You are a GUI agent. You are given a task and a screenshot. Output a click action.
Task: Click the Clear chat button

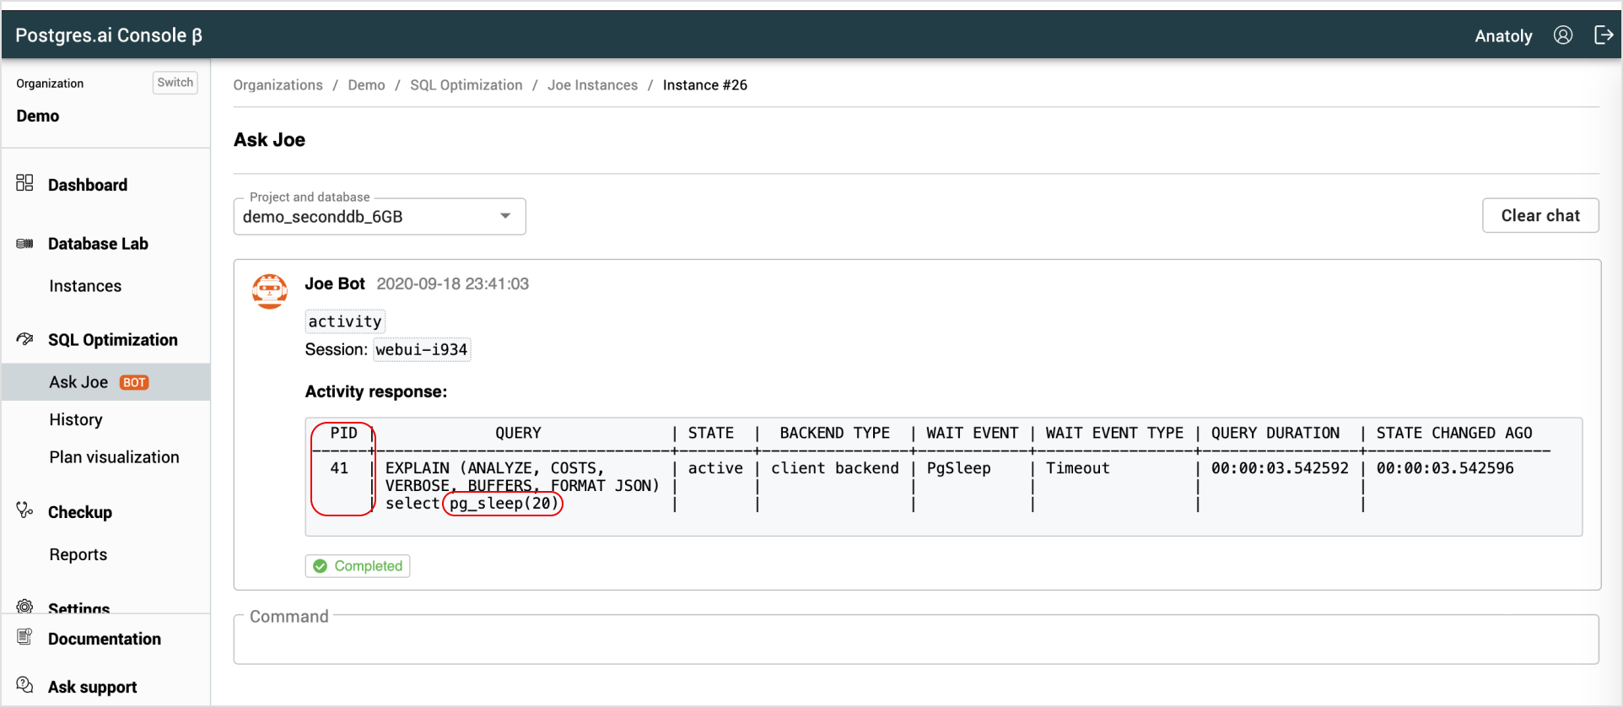coord(1540,215)
